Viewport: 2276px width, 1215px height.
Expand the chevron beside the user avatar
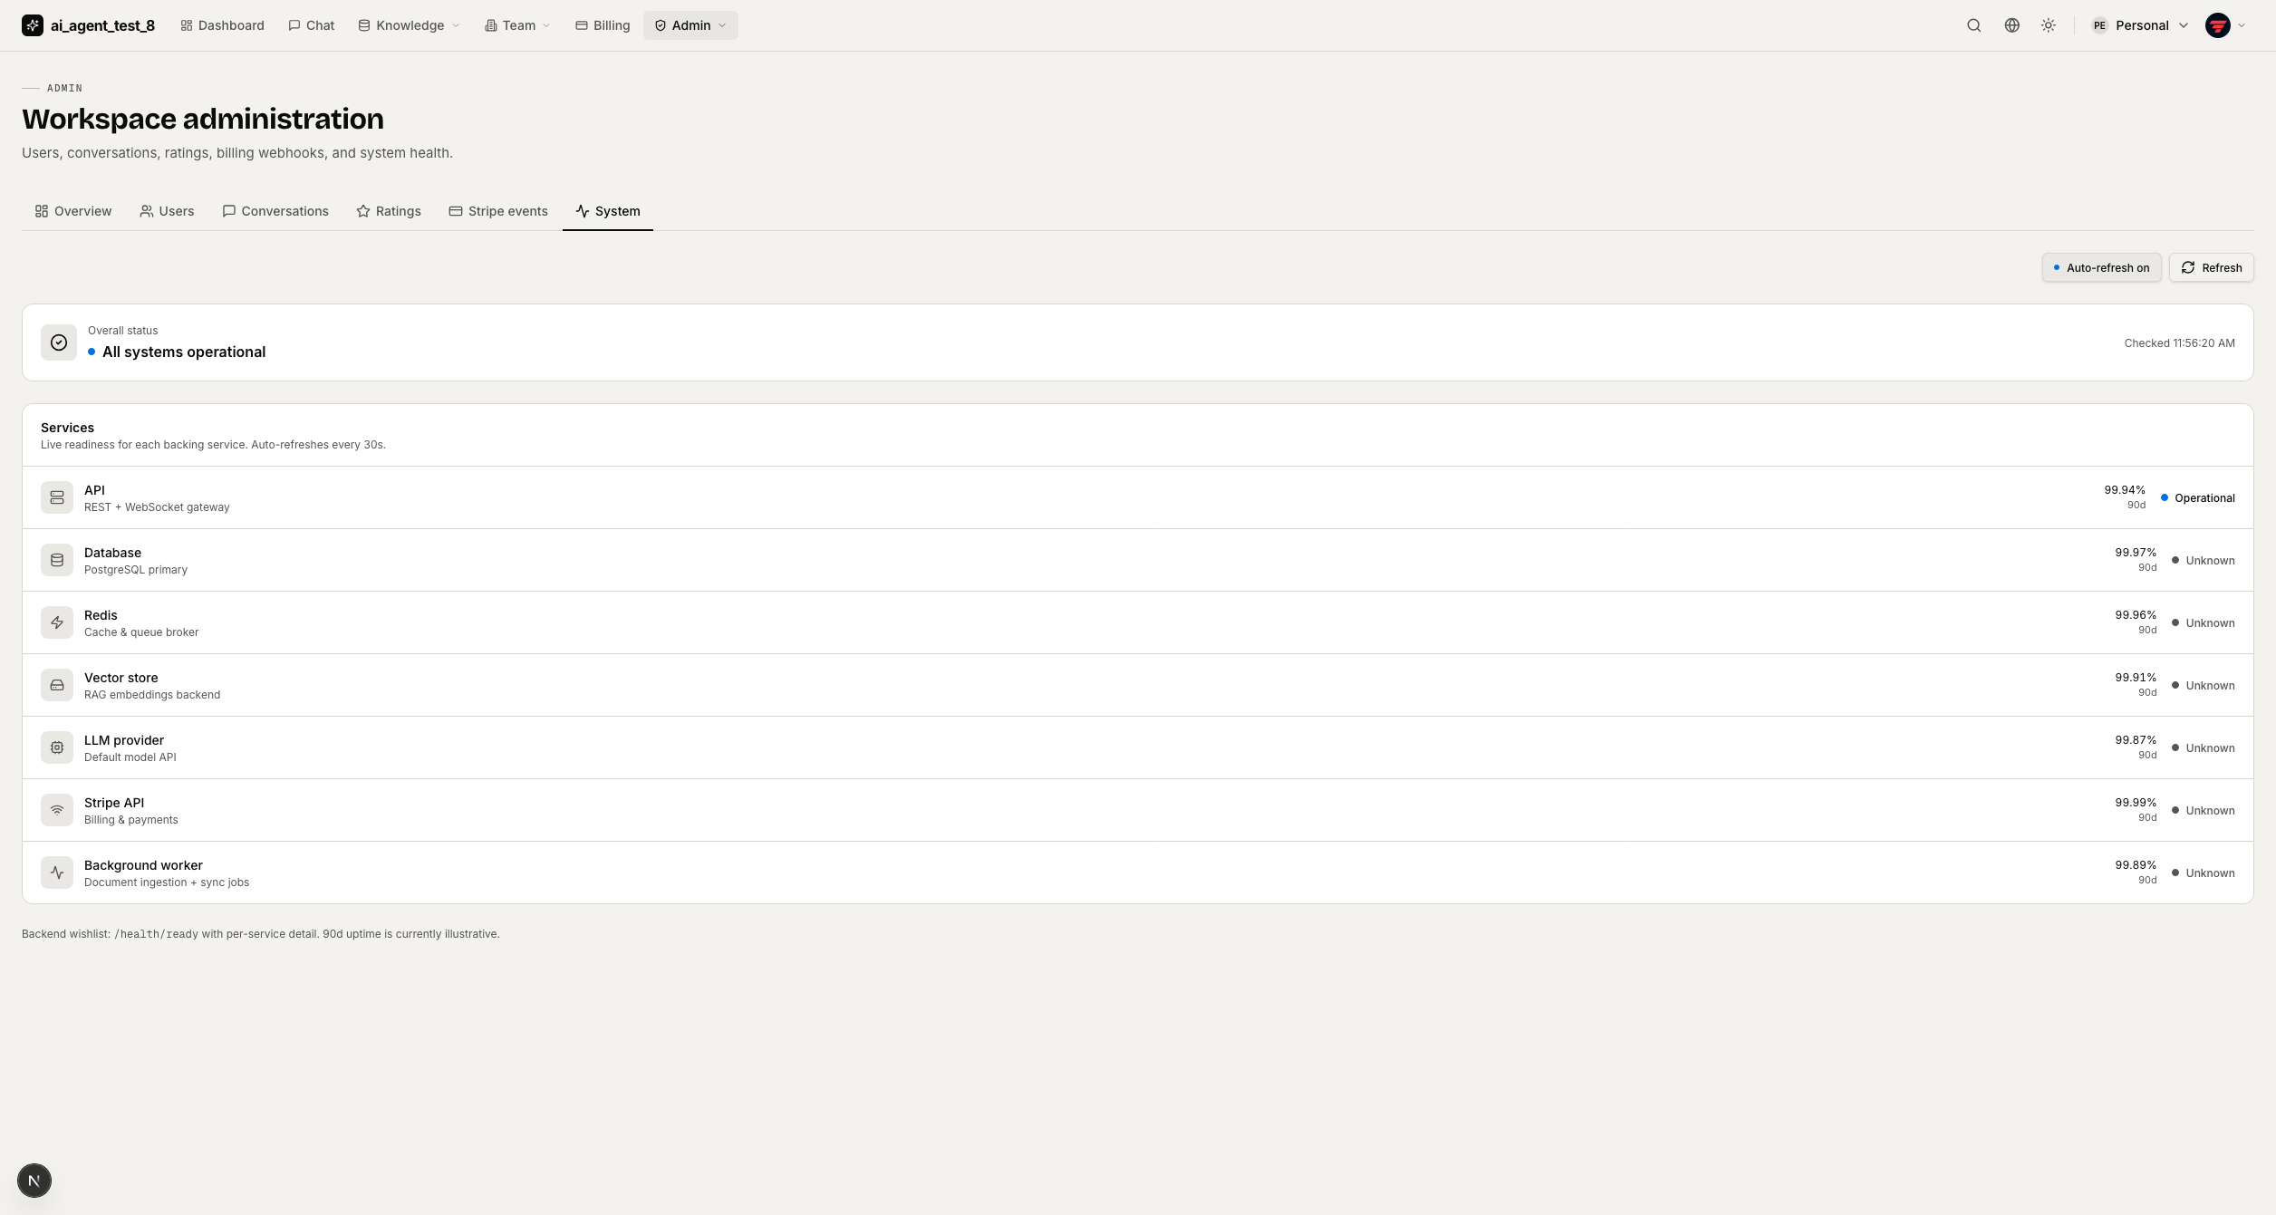tap(2242, 25)
